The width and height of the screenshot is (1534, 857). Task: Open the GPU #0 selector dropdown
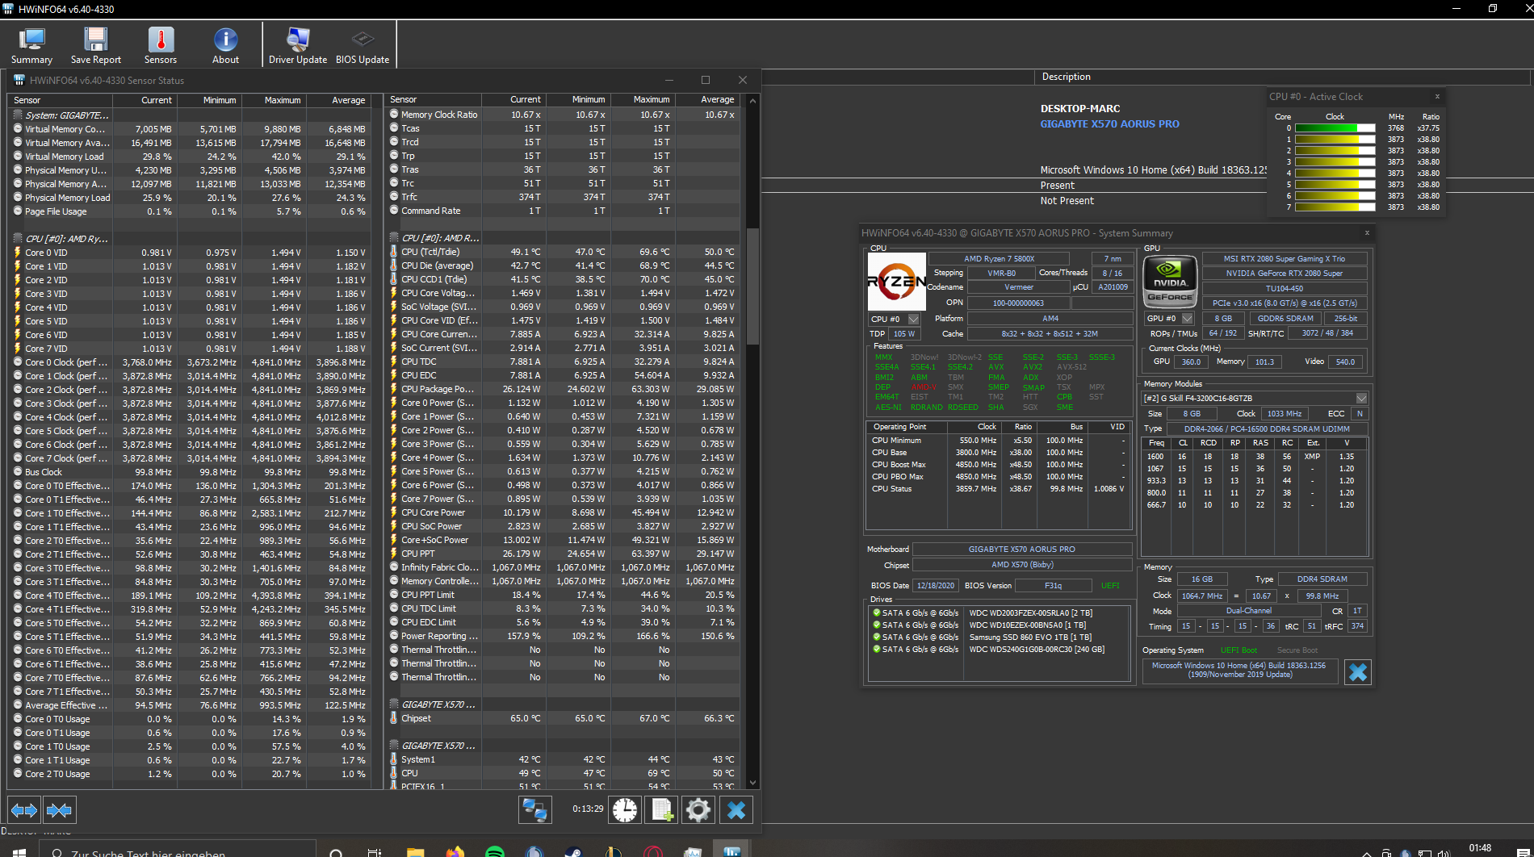1188,318
